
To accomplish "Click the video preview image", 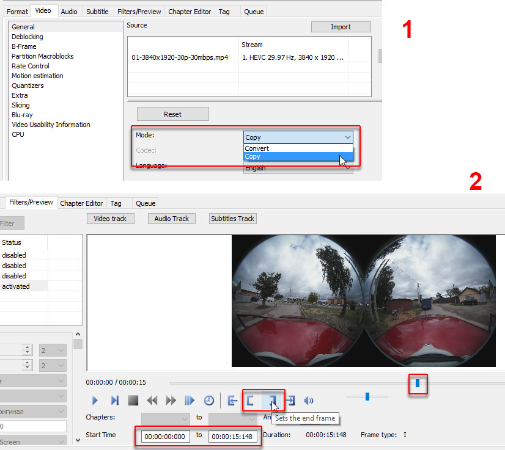I will pos(364,301).
